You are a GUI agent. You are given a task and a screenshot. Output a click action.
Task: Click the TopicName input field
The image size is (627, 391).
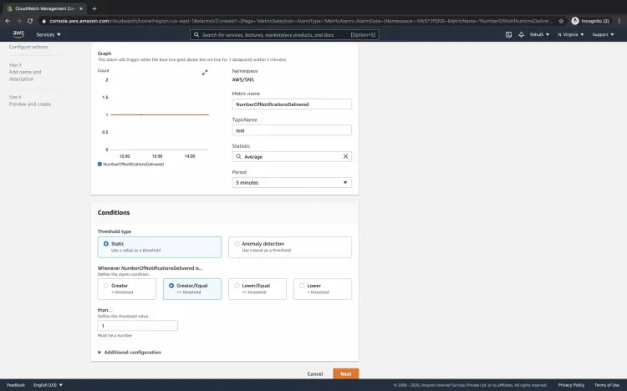click(x=292, y=130)
